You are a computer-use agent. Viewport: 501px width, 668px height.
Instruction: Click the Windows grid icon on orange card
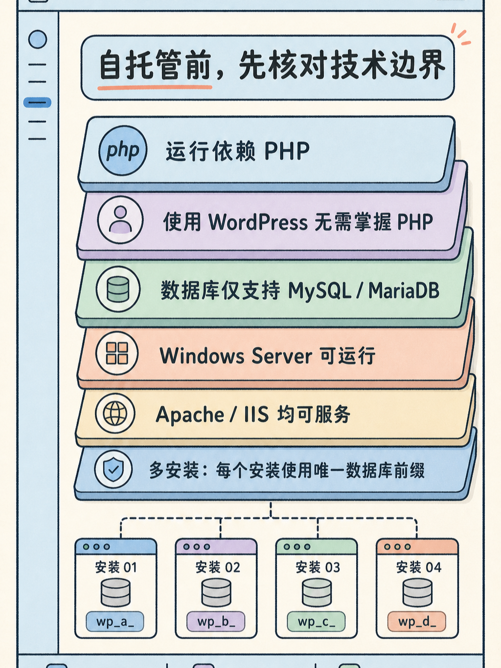[117, 353]
